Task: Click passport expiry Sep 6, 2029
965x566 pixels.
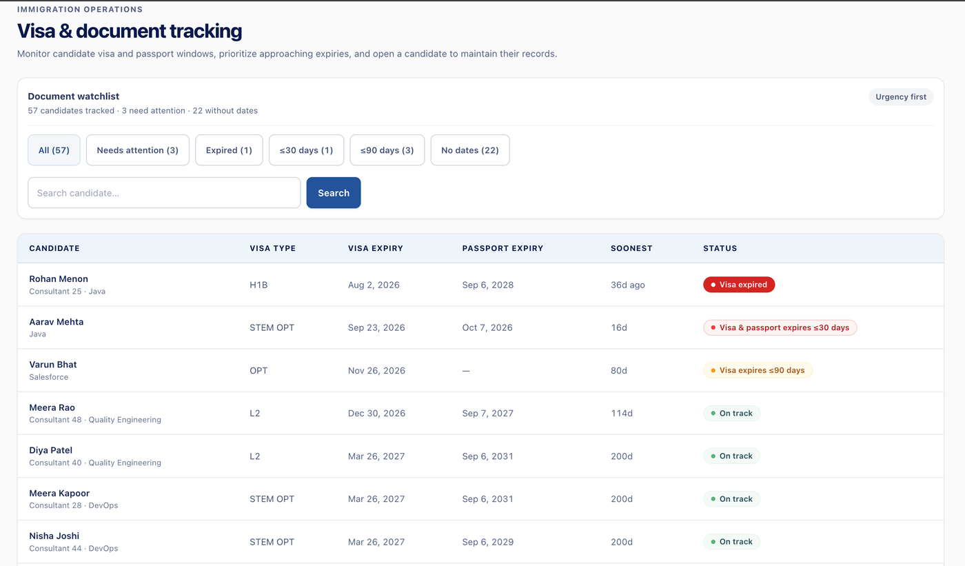Action: [x=488, y=541]
